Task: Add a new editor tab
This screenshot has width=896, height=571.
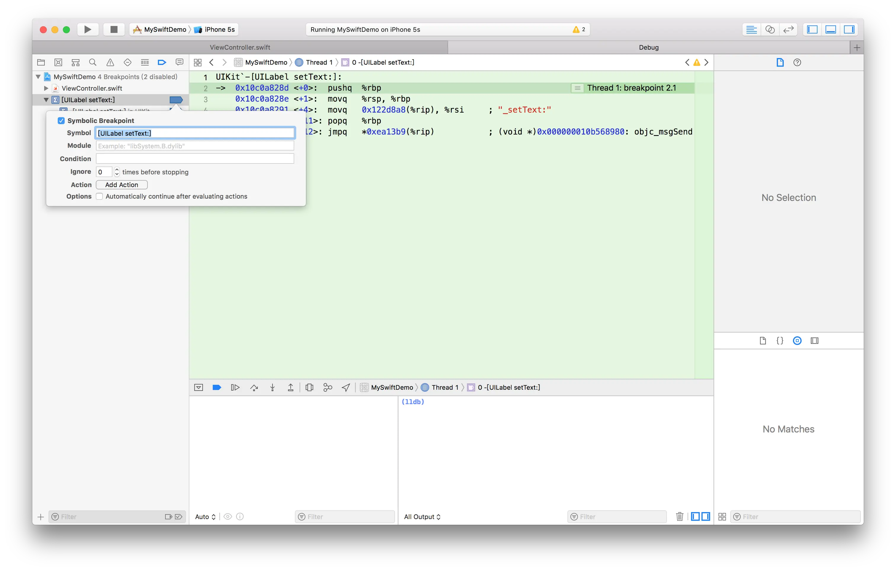Action: click(857, 47)
